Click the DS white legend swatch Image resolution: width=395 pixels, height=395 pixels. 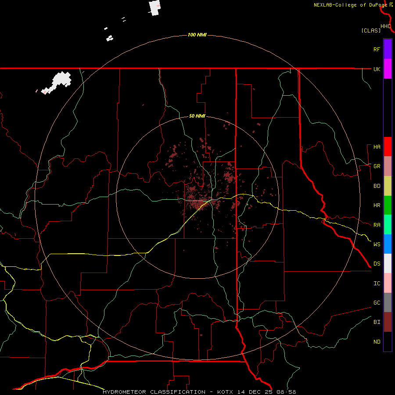click(388, 263)
